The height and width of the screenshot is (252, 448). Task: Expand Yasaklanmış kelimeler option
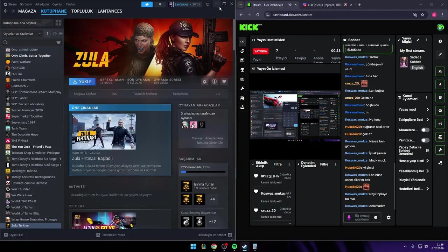tap(427, 171)
